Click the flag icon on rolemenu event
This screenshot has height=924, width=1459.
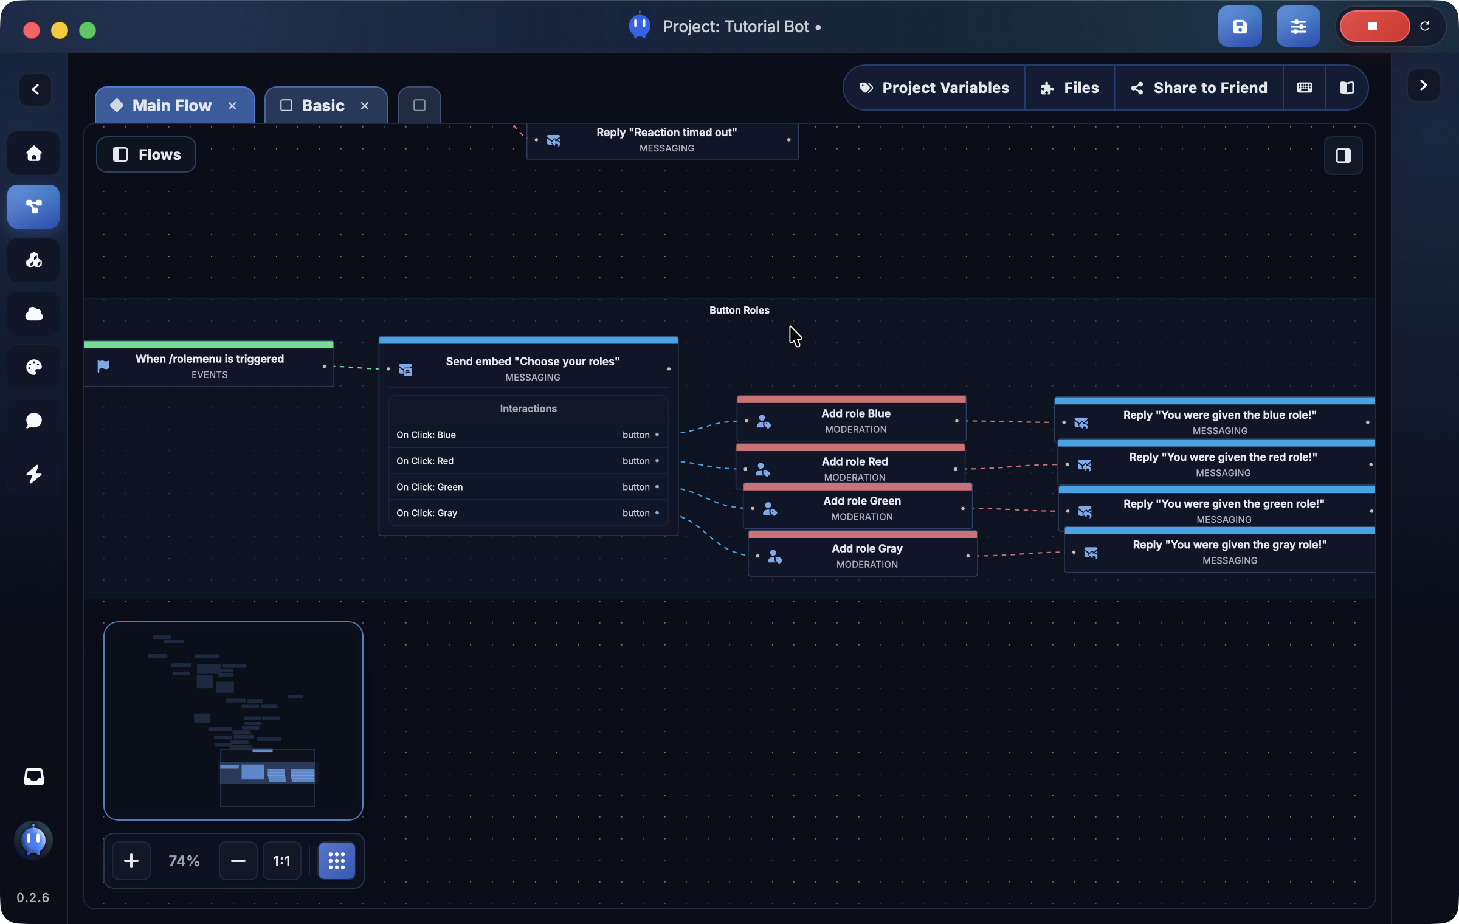(x=103, y=366)
